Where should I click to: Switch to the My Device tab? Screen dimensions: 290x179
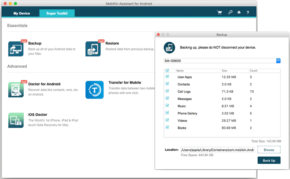point(22,13)
